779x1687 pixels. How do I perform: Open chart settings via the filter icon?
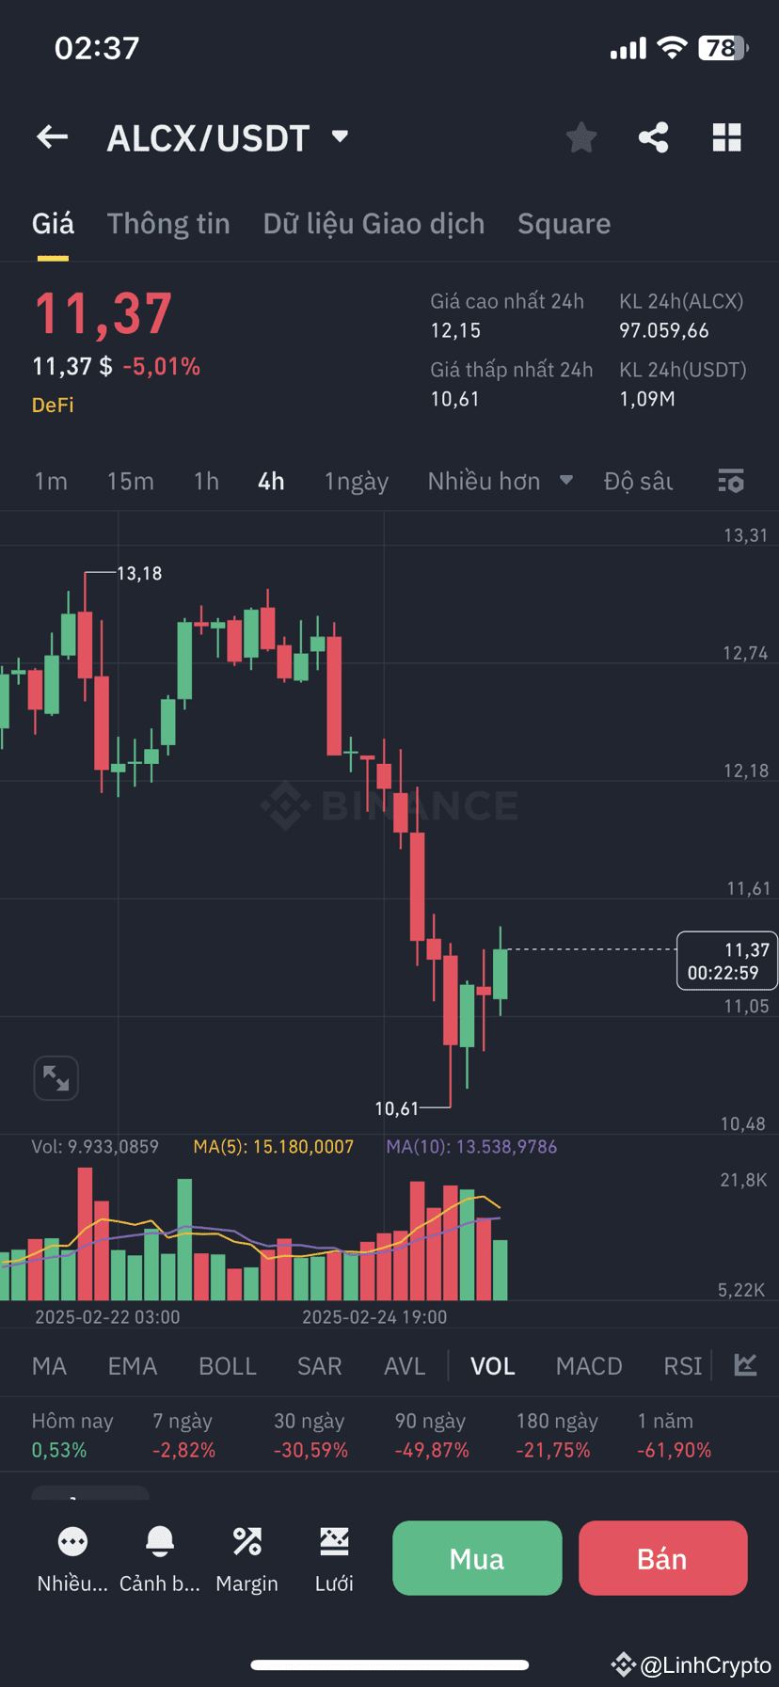click(x=730, y=481)
